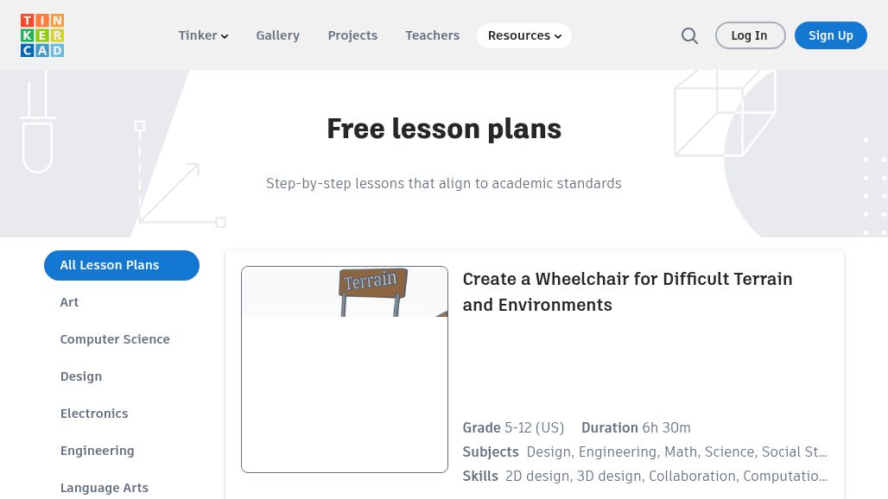The width and height of the screenshot is (888, 499).
Task: Go to the Projects page
Action: click(352, 35)
